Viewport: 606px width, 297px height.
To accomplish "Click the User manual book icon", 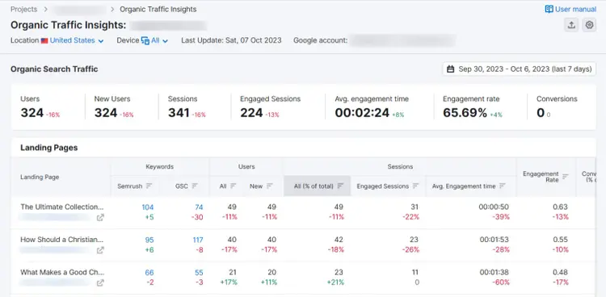I will [549, 9].
